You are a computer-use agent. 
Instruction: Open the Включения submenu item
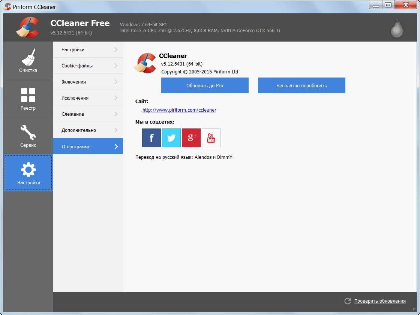click(x=88, y=82)
